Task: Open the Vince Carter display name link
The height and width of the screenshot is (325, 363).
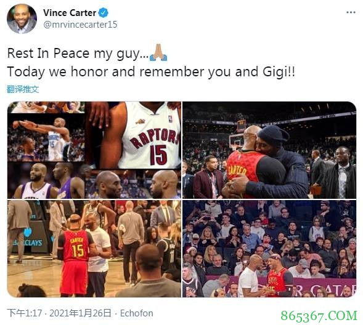Action: (70, 13)
